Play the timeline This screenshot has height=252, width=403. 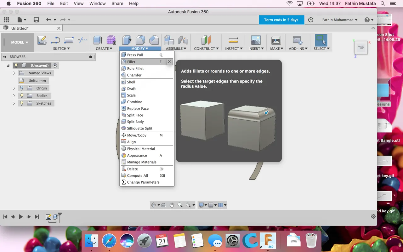click(21, 217)
